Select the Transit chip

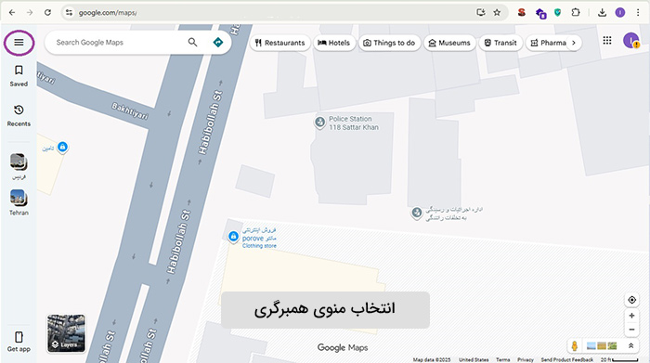pyautogui.click(x=500, y=43)
